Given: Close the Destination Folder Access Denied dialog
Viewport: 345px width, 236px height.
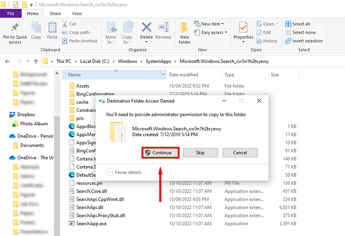Looking at the screenshot, I should point(259,101).
